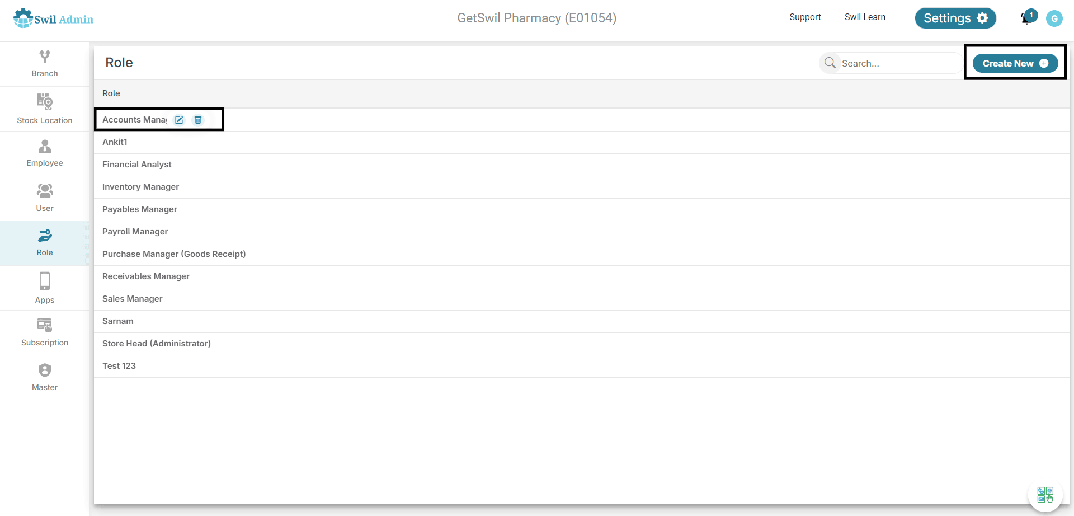1074x516 pixels.
Task: Click the edit icon for Accounts Manager
Action: (179, 120)
